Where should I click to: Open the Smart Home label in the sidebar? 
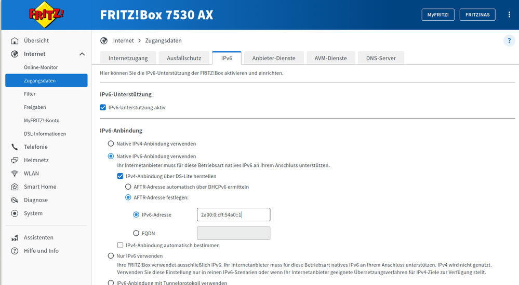point(40,187)
